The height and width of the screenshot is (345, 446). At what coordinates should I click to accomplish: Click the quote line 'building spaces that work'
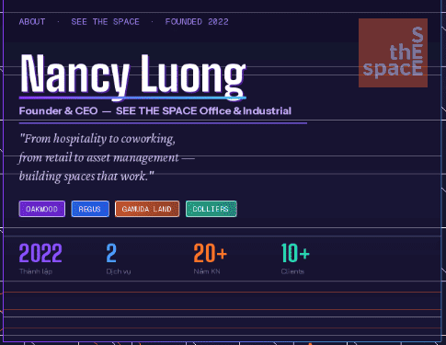pyautogui.click(x=86, y=177)
